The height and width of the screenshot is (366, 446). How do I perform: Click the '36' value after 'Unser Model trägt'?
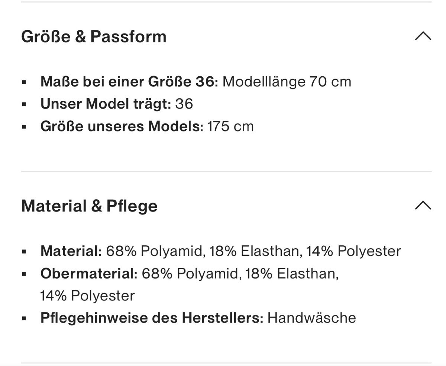pyautogui.click(x=184, y=104)
